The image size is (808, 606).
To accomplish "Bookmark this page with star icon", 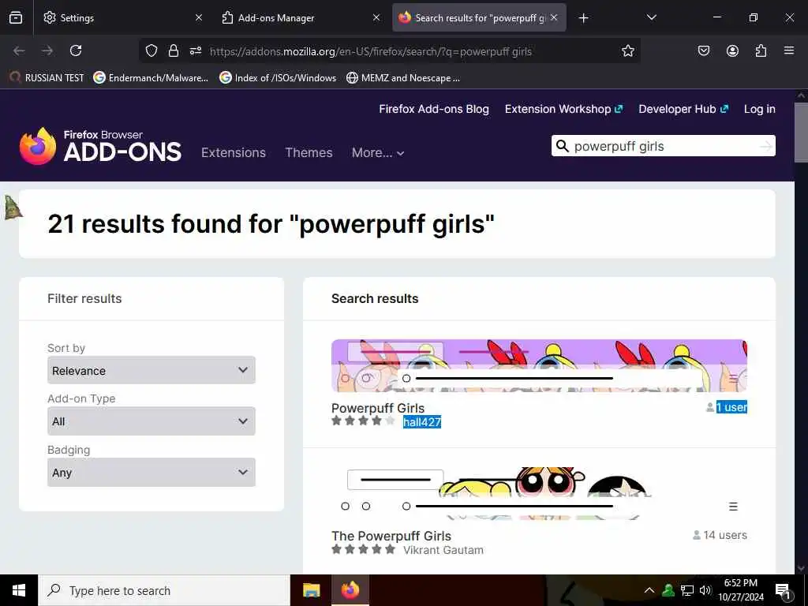I will coord(627,50).
